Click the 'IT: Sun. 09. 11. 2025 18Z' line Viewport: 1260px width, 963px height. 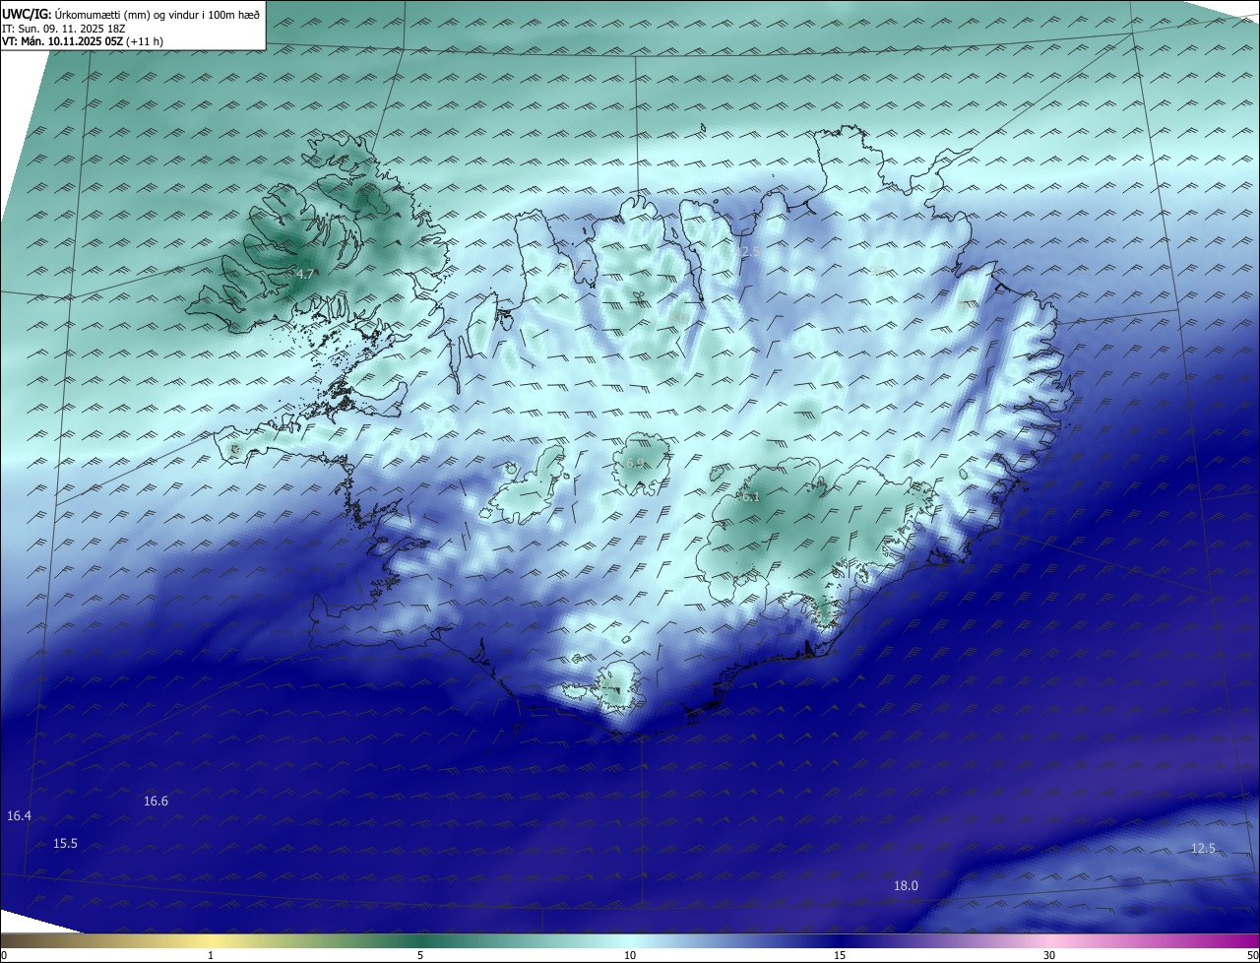coord(65,30)
